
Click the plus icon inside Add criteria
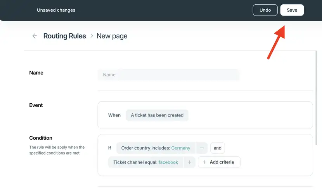(x=204, y=162)
